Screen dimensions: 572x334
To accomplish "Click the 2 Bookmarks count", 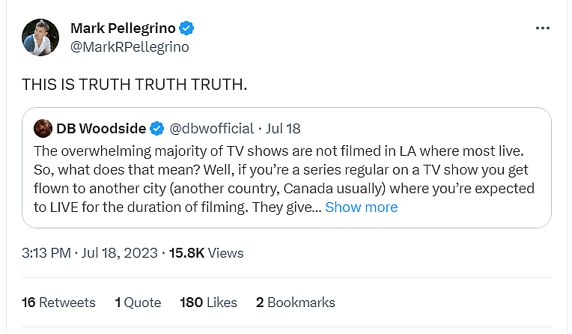I will coord(295,303).
